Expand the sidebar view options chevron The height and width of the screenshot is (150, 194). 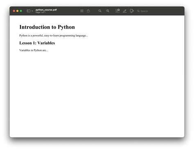(32, 11)
